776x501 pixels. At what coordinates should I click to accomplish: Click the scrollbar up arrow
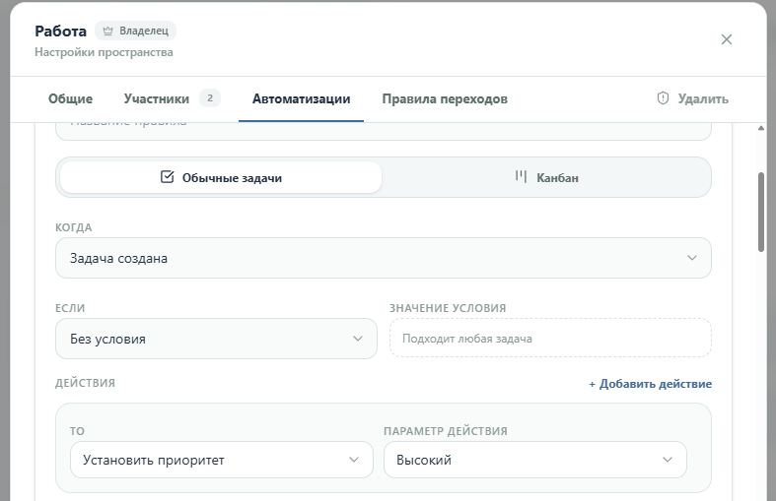coord(760,129)
